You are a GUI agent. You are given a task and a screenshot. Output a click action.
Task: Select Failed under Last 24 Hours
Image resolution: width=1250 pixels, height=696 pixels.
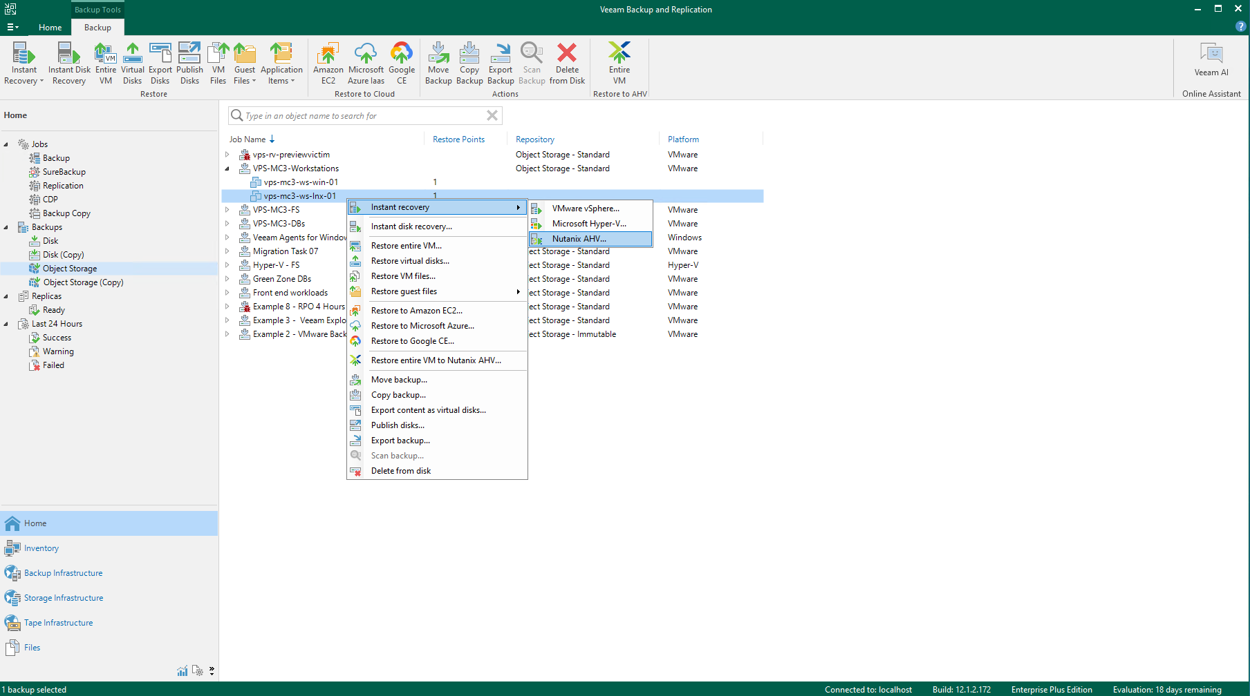[53, 365]
